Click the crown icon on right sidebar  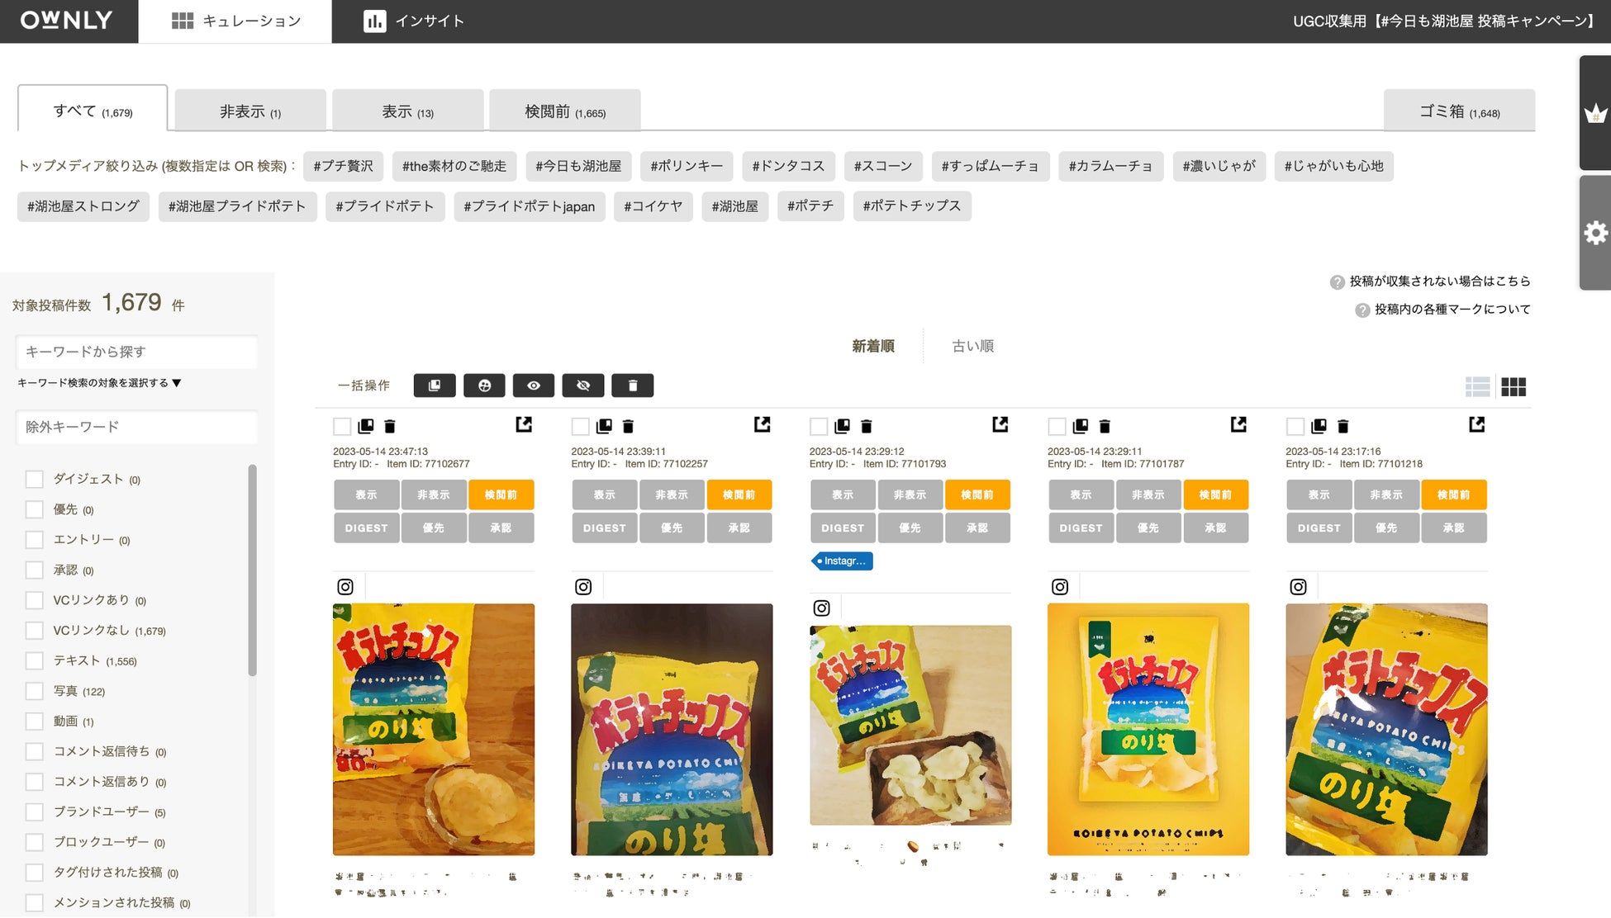1595,113
